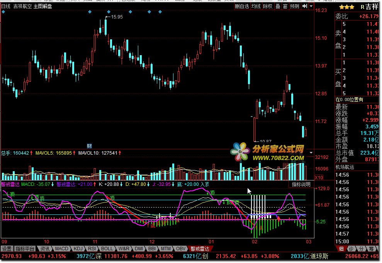Click the 外盘 outer volume row
Viewport: 382px width, 263px height.
357,159
